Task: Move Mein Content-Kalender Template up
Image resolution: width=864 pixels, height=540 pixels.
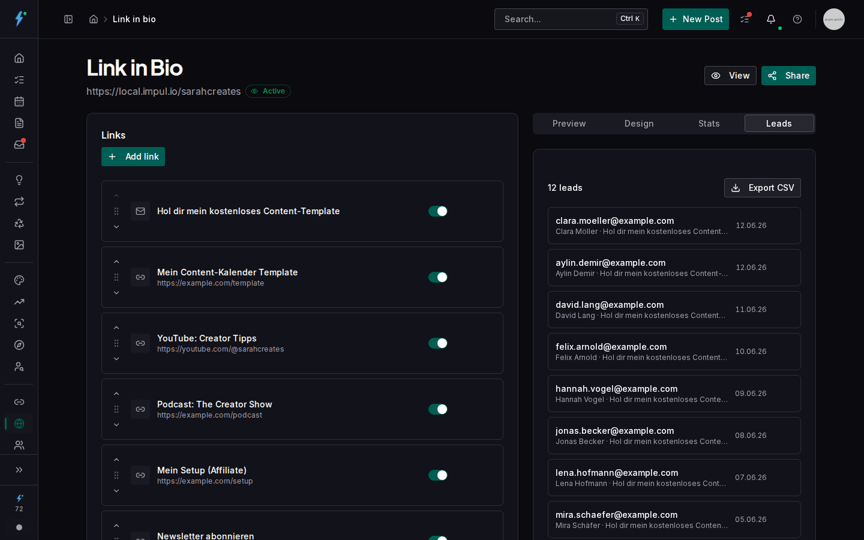Action: [116, 262]
